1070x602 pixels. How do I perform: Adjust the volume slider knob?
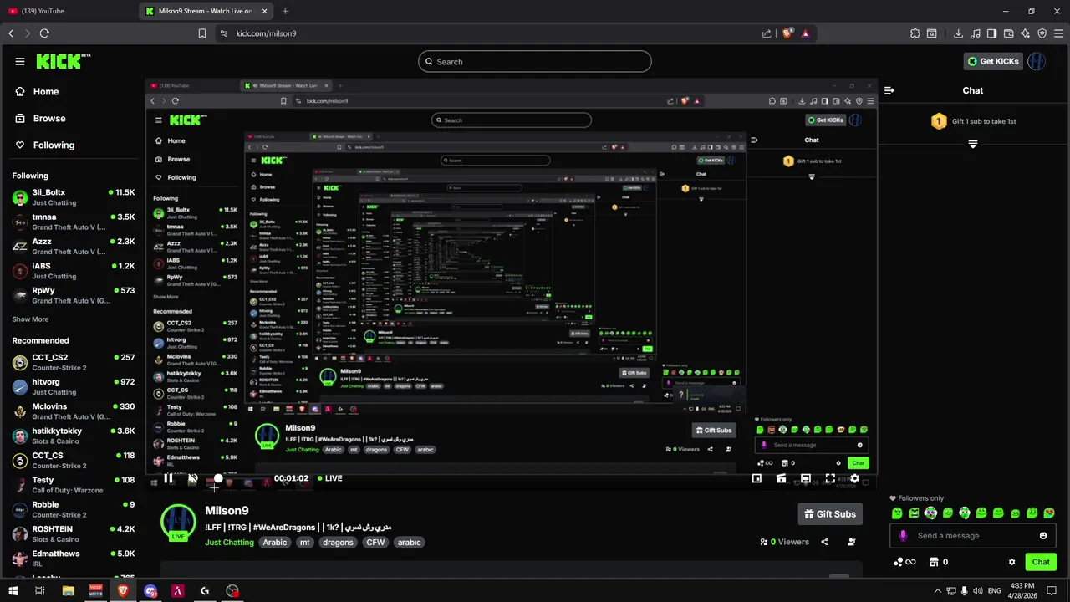click(x=218, y=478)
